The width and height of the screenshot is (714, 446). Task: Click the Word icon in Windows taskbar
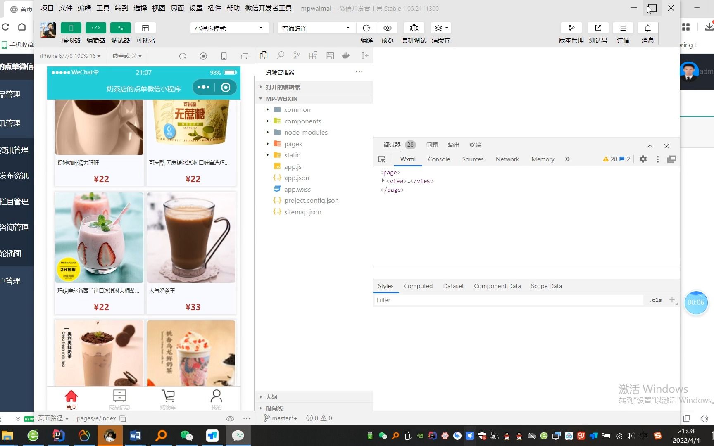[x=135, y=436]
